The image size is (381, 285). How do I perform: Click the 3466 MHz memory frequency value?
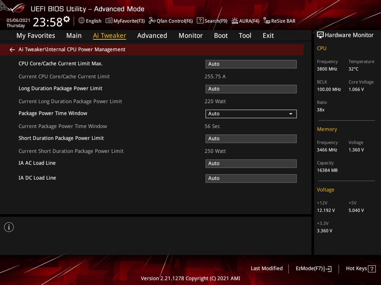327,150
